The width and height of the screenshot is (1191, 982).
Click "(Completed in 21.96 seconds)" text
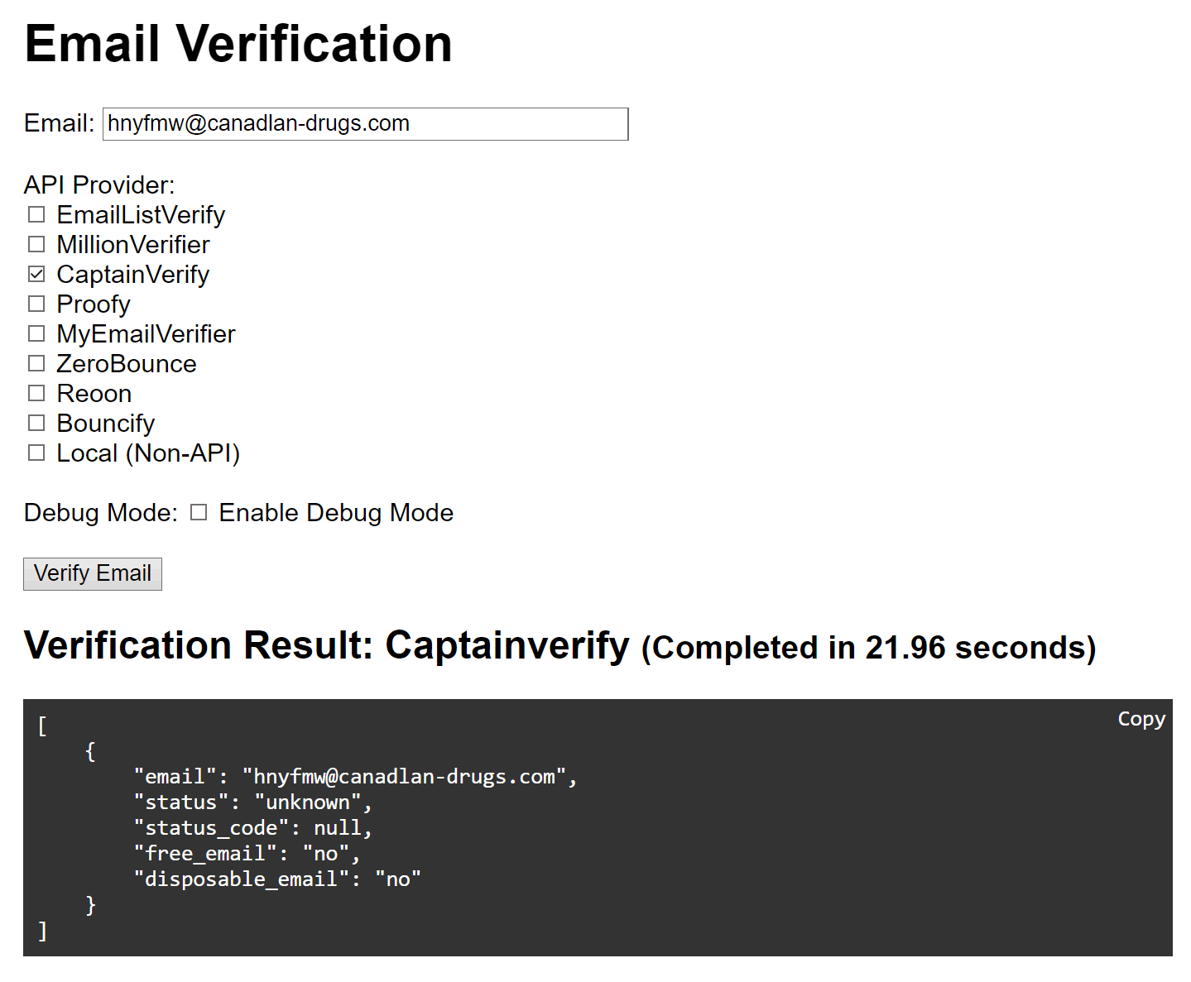coord(869,648)
